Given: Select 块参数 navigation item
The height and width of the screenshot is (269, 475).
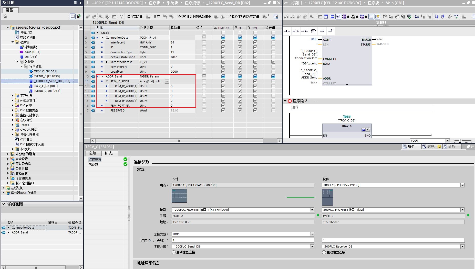Looking at the screenshot, I should [x=93, y=164].
